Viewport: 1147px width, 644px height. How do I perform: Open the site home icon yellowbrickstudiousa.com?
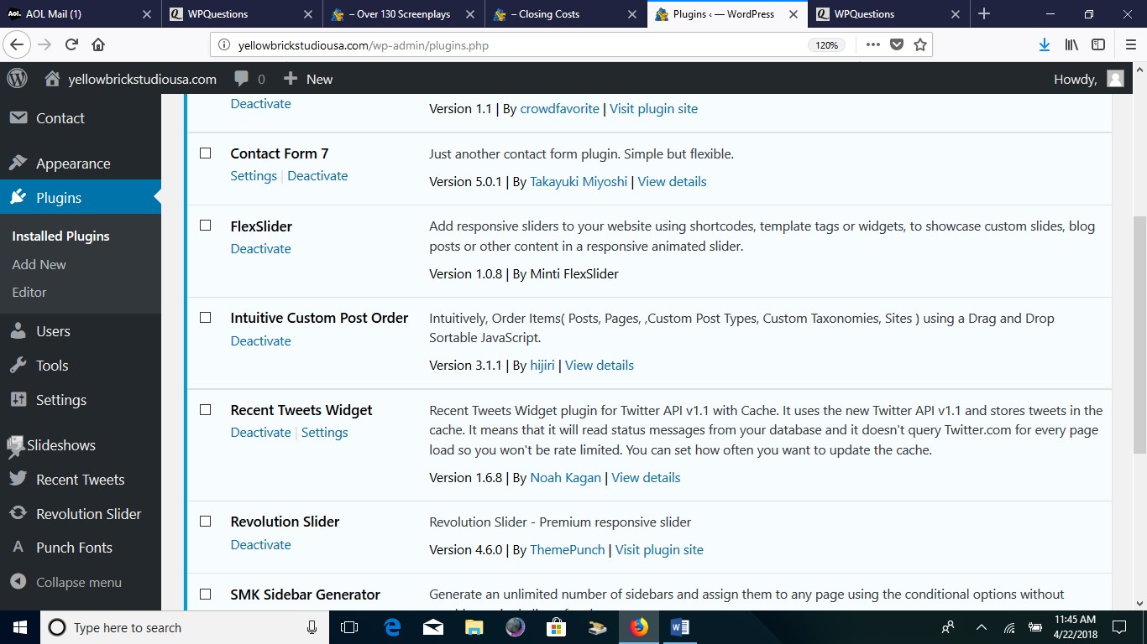click(x=52, y=79)
